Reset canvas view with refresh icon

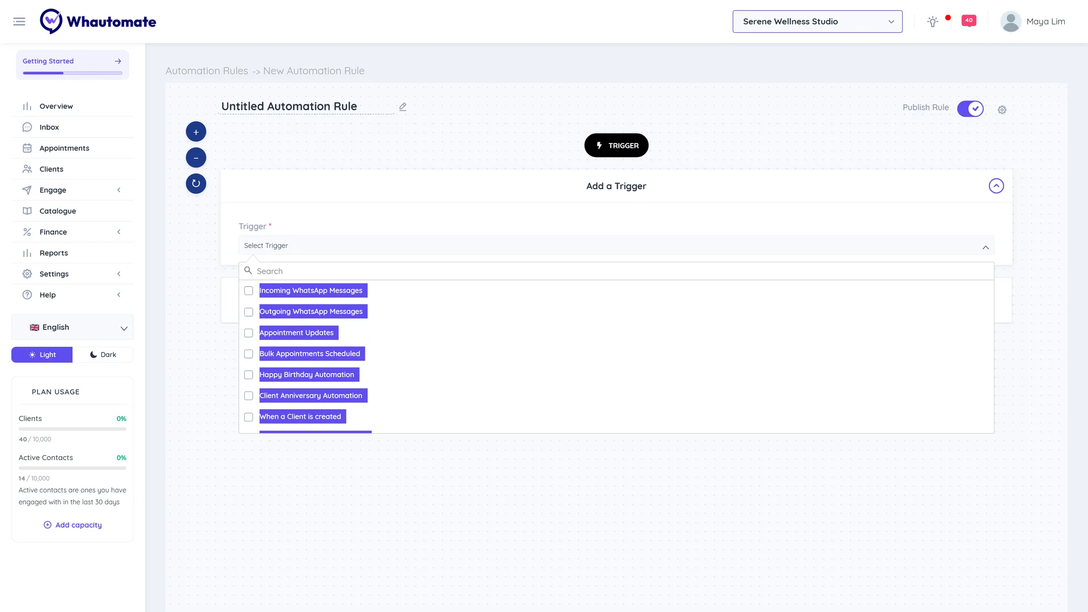click(196, 184)
